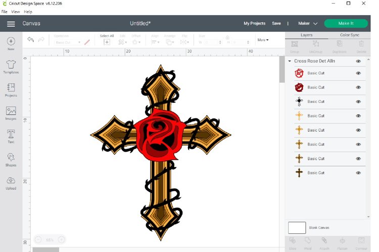Click the Upload icon

click(x=11, y=182)
